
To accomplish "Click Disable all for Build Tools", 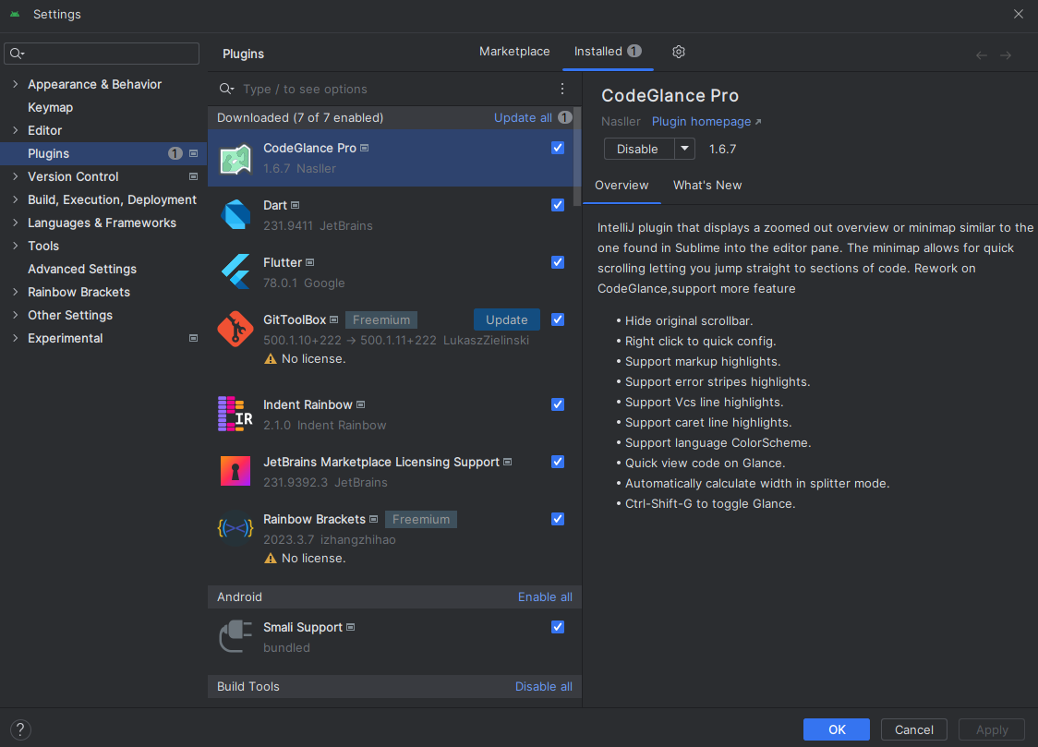I will pyautogui.click(x=544, y=687).
